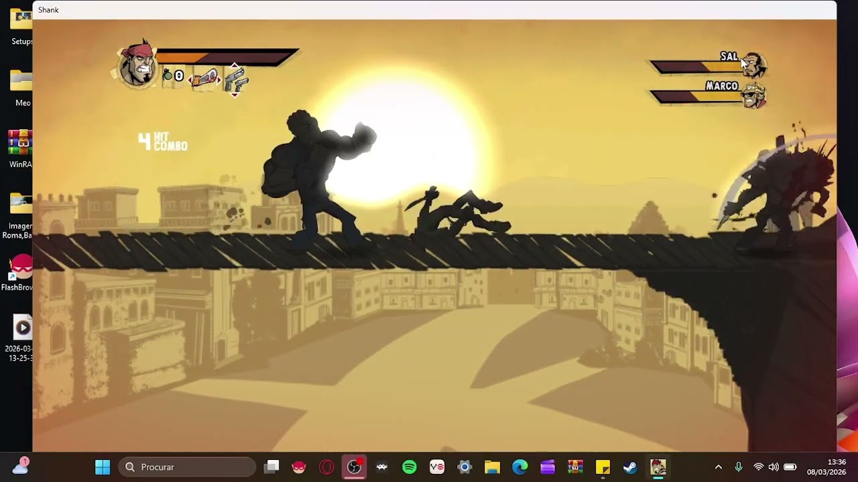858x482 pixels.
Task: Open the Setups desktop folder
Action: coord(21,27)
